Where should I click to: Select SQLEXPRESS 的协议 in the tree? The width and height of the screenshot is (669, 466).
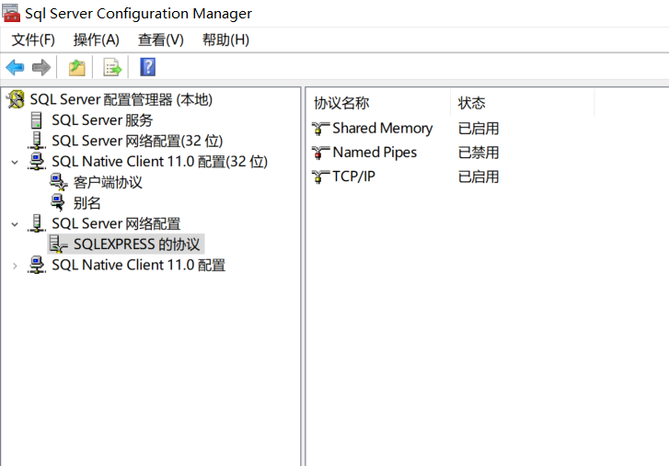click(x=136, y=244)
